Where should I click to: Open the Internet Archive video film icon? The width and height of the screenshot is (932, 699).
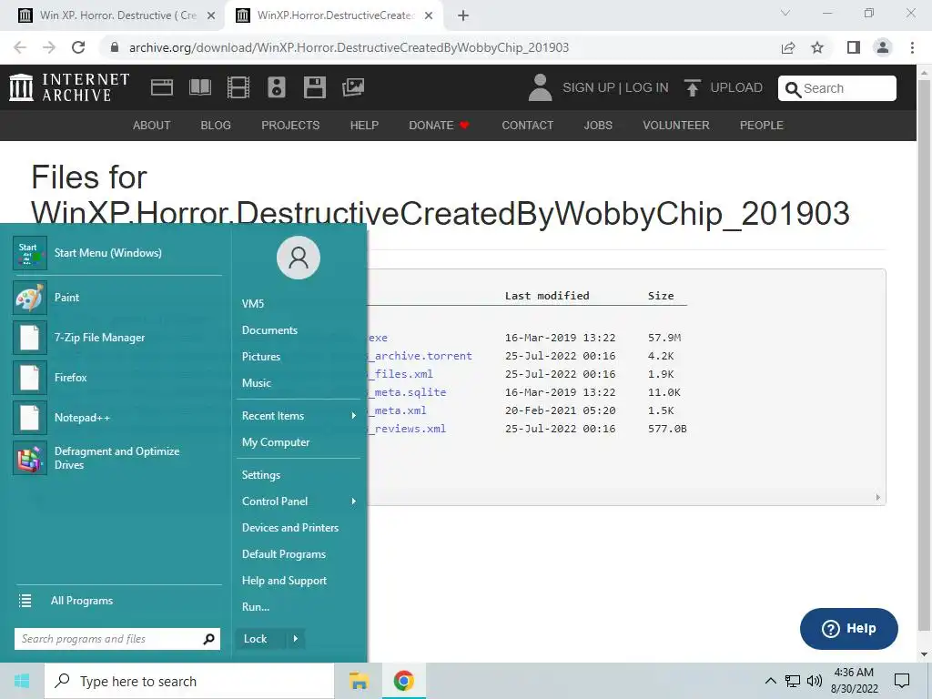pyautogui.click(x=238, y=87)
